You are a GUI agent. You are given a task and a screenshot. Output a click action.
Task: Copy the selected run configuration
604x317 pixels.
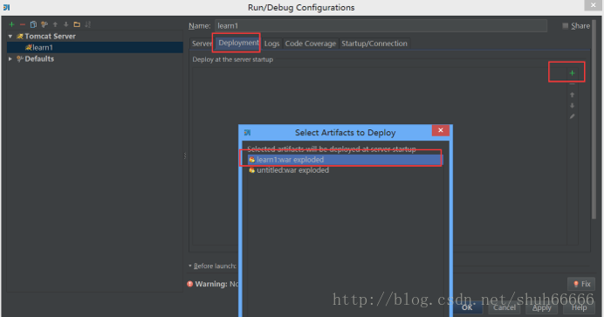33,24
